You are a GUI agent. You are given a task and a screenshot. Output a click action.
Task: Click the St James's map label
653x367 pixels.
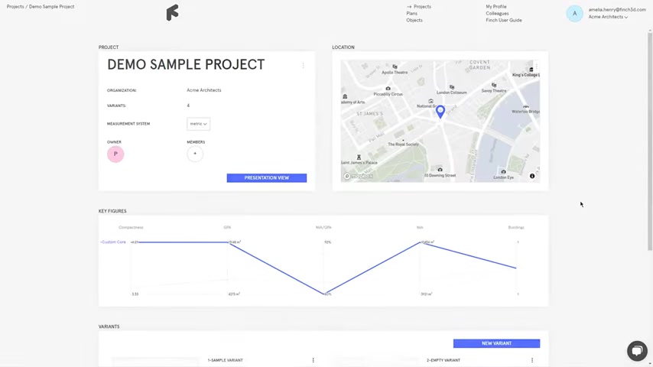click(369, 114)
